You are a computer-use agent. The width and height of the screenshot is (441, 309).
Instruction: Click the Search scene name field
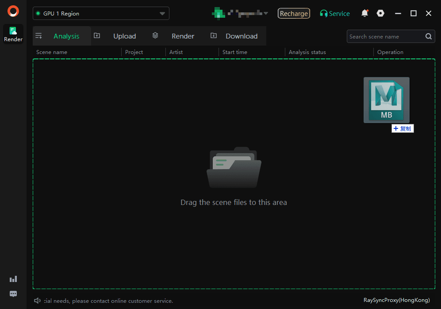click(385, 37)
